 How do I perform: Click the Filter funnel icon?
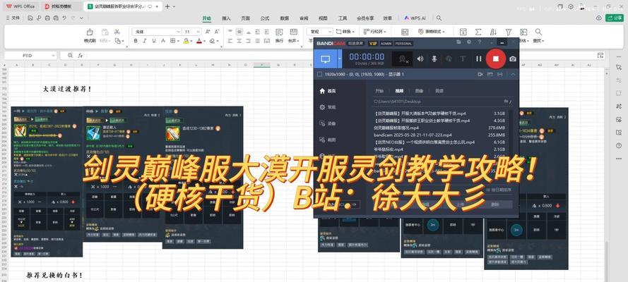coord(509,32)
